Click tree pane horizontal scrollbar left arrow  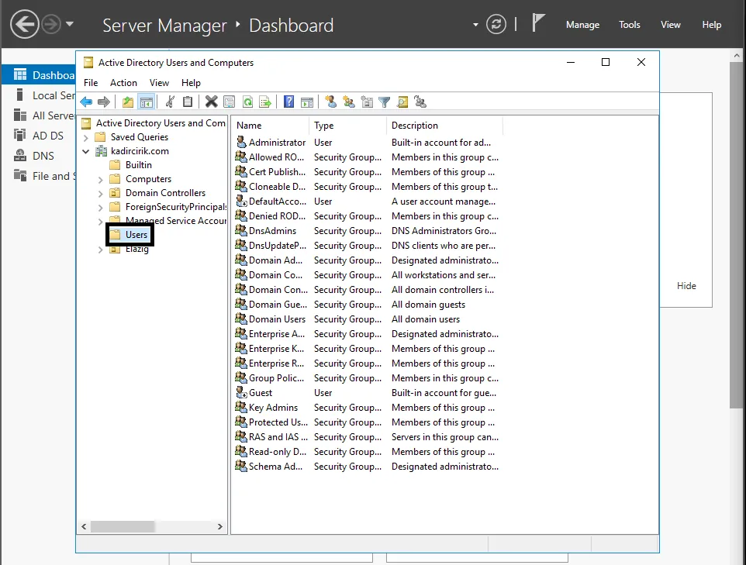[85, 526]
